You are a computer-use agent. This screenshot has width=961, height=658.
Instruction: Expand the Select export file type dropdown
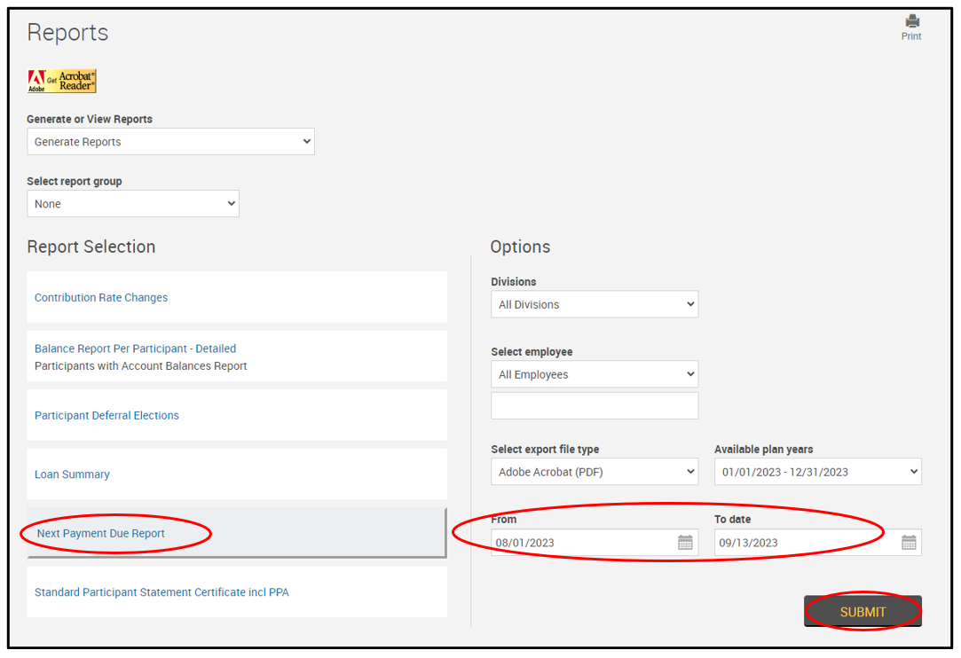pyautogui.click(x=595, y=472)
